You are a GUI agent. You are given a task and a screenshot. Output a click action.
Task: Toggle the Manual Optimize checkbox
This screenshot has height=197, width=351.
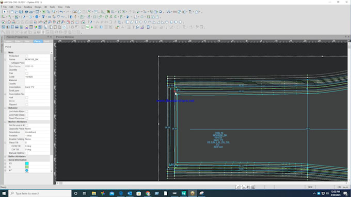point(27,153)
